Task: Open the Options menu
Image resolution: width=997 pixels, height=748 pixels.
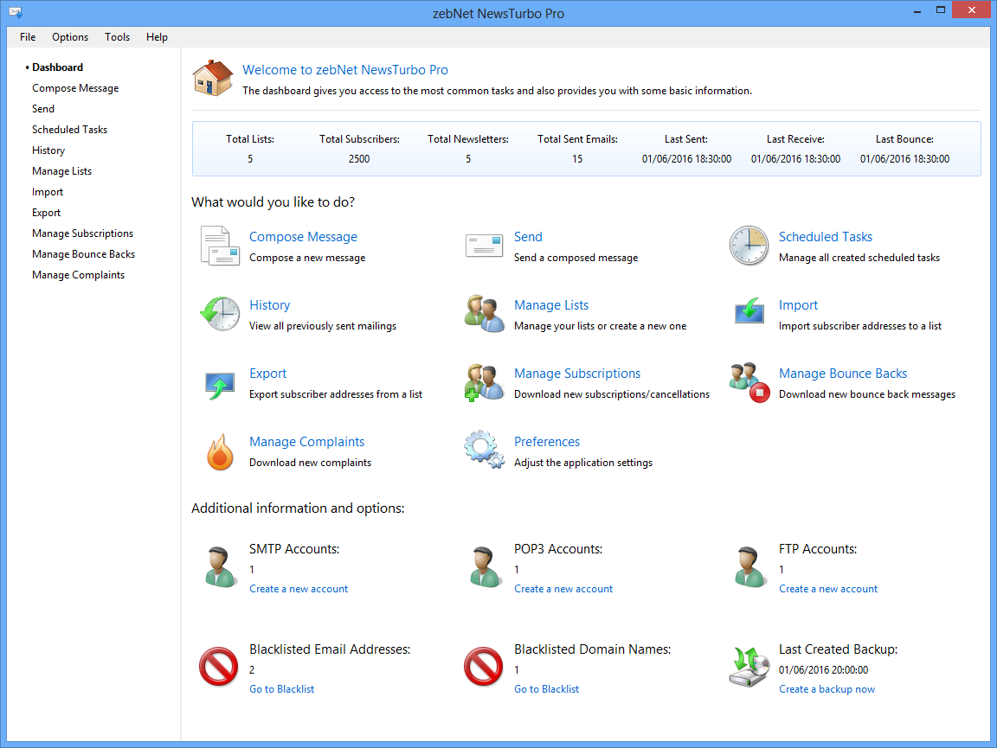Action: [x=70, y=37]
